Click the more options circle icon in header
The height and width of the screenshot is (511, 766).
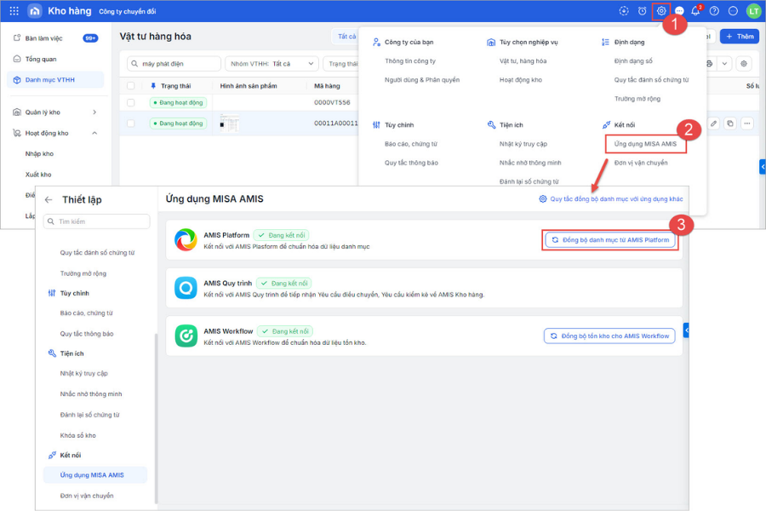733,11
